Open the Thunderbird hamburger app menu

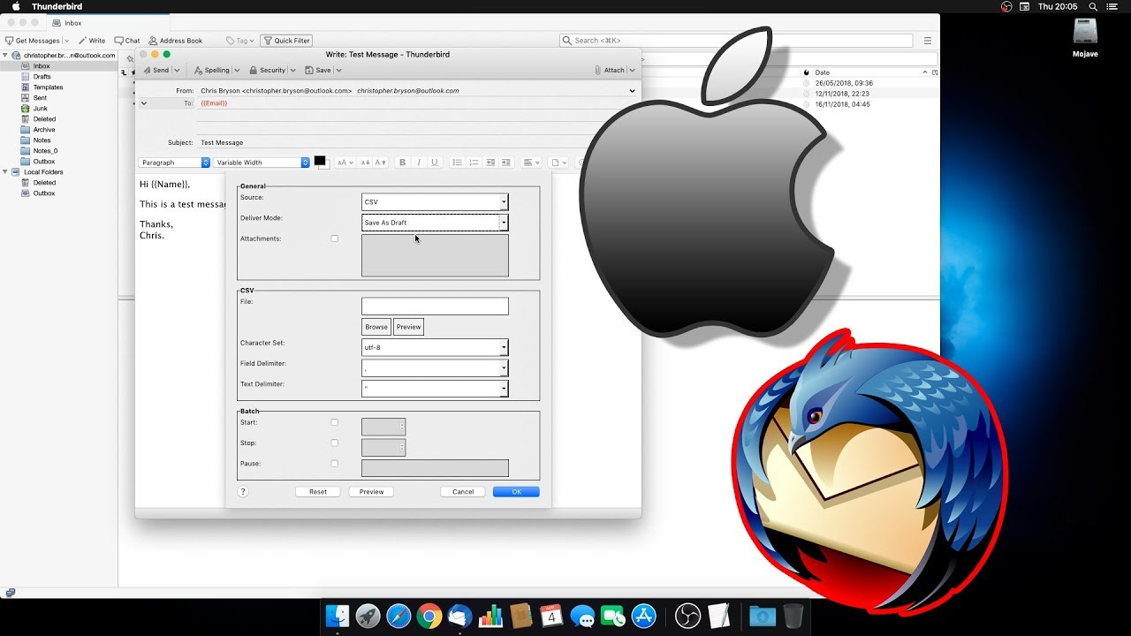pos(928,41)
